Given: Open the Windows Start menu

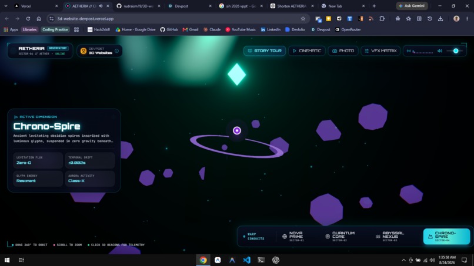Looking at the screenshot, I should pyautogui.click(x=7, y=260).
